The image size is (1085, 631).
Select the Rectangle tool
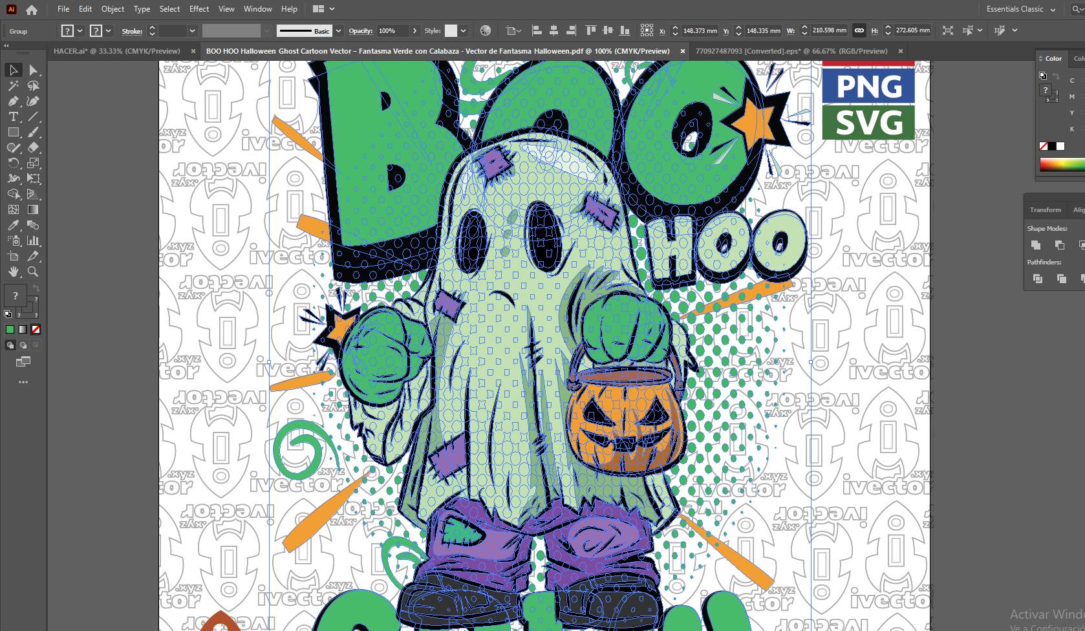click(13, 132)
